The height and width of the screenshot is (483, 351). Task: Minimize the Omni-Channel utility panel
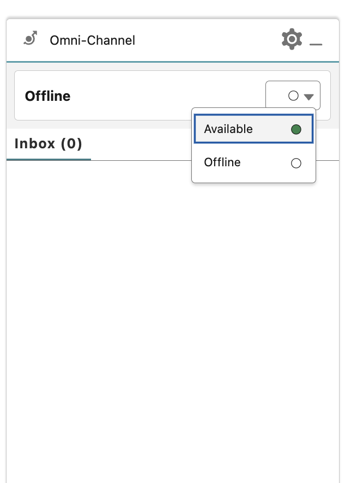tap(316, 44)
